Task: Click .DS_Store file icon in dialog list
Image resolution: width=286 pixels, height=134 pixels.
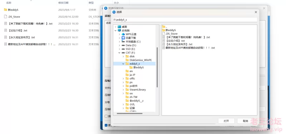Action: [164, 34]
